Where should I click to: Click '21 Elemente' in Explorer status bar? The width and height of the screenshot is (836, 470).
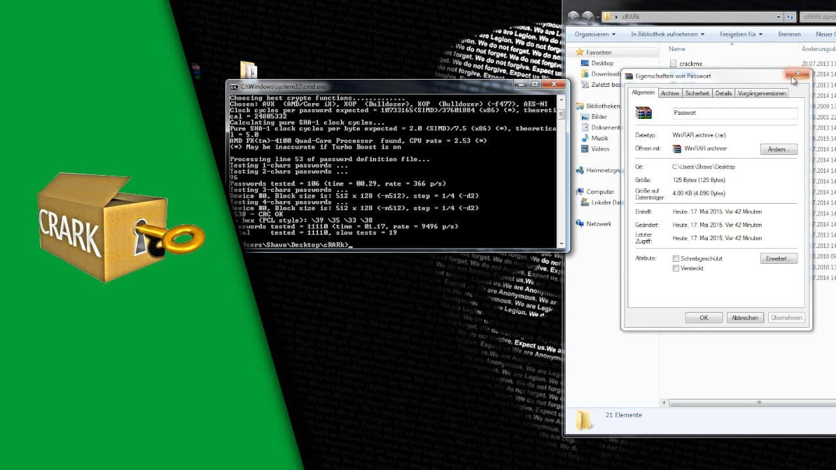click(624, 415)
